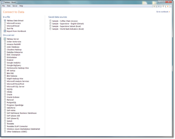Click the PostgreSQL database icon
Viewport: 175px width, 139px height.
coord(5,102)
